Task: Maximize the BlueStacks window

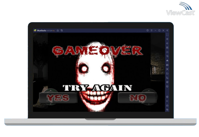Action: [159, 30]
